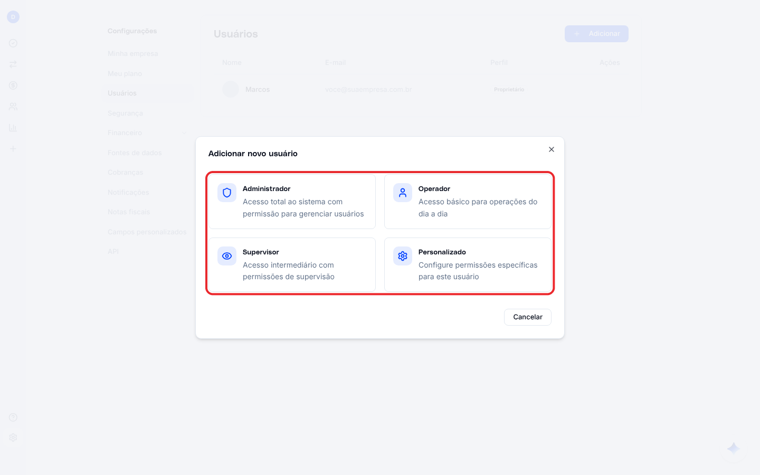Open the transfers arrows sidebar icon

pos(13,64)
